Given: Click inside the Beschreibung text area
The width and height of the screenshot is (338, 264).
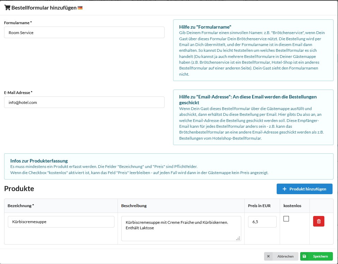Looking at the screenshot, I should click(x=181, y=228).
